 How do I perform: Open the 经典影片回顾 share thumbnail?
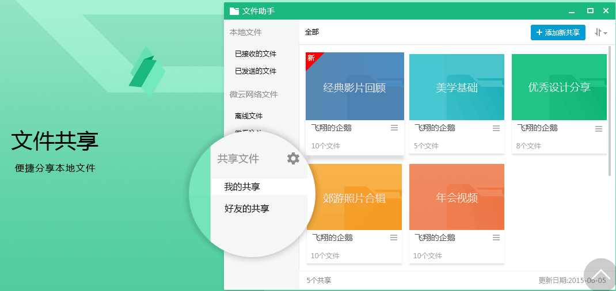click(355, 86)
